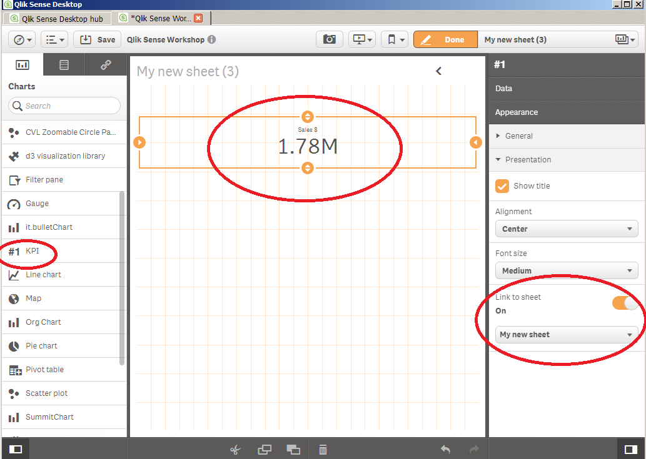Image resolution: width=646 pixels, height=459 pixels.
Task: Save the app
Action: click(x=97, y=39)
